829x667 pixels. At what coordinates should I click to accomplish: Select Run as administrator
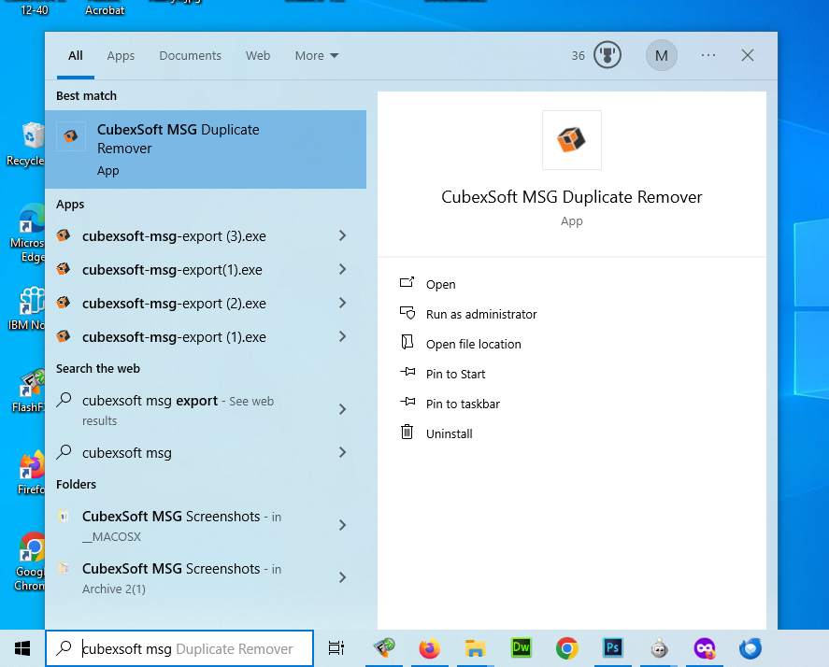pos(480,315)
